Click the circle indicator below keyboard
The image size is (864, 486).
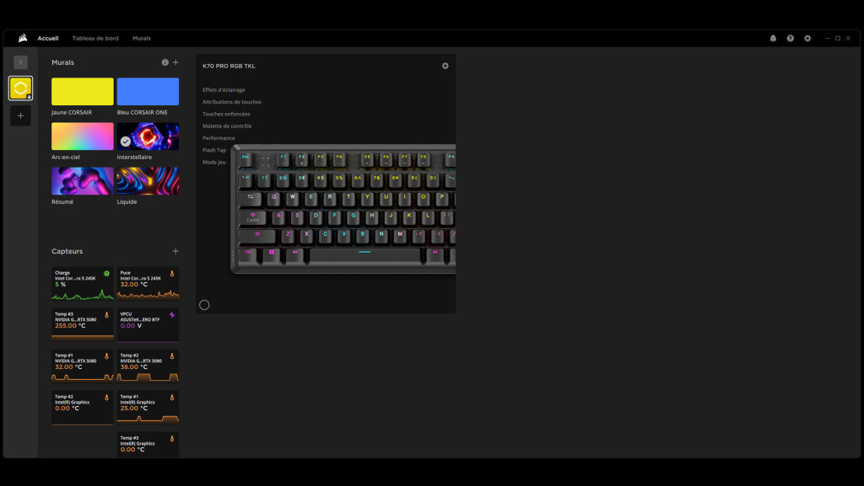point(204,305)
